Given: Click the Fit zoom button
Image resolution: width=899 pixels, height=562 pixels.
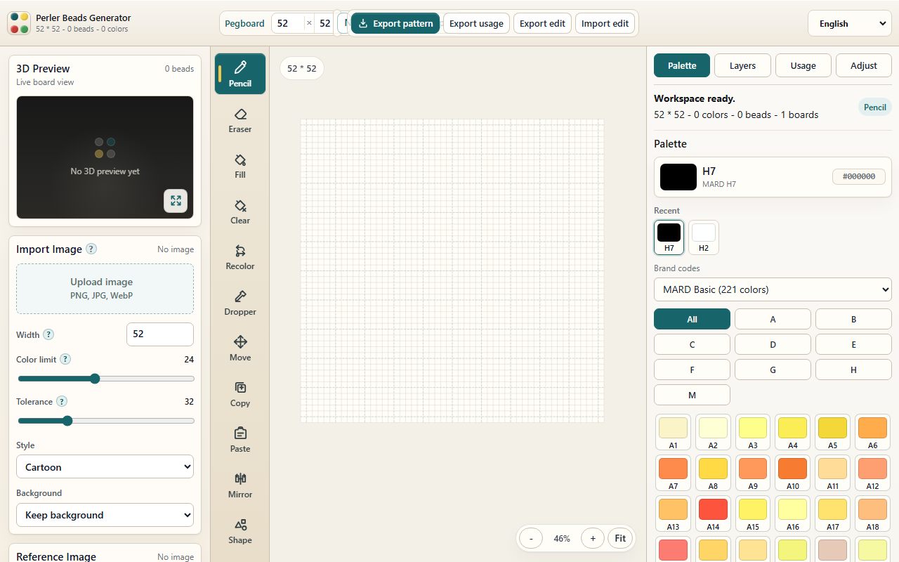Looking at the screenshot, I should (x=620, y=539).
